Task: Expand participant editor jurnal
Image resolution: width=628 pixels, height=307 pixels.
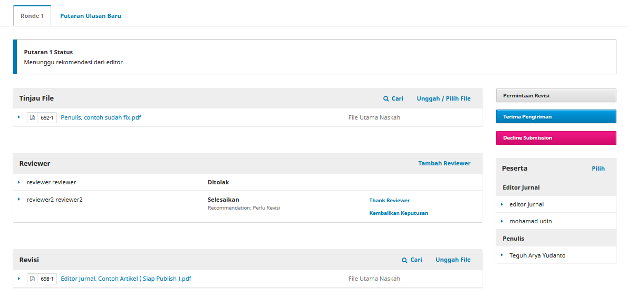Action: pyautogui.click(x=502, y=204)
